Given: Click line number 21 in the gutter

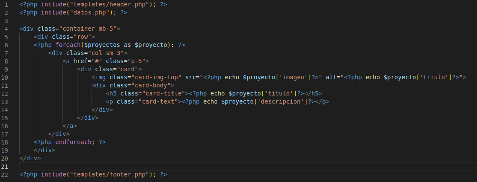Looking at the screenshot, I should pos(5,166).
